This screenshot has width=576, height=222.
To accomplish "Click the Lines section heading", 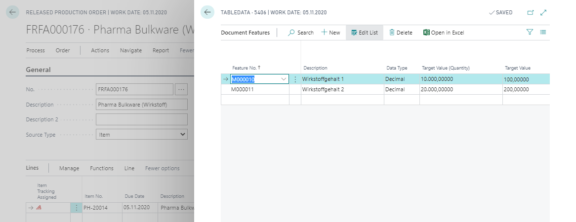I will [x=32, y=168].
